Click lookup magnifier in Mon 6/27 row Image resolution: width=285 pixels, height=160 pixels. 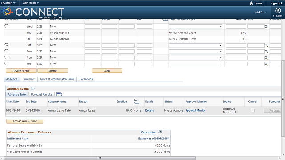point(266,58)
